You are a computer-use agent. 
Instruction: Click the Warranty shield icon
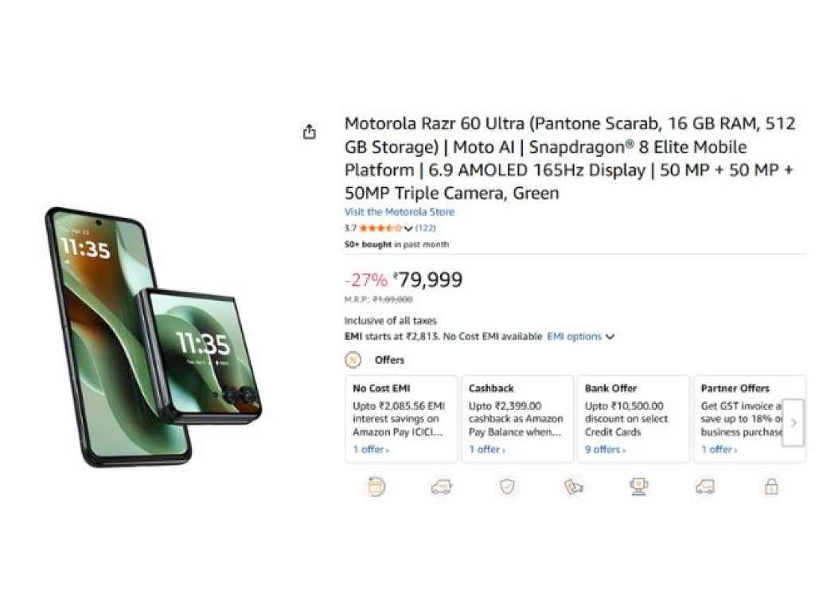[x=507, y=486]
